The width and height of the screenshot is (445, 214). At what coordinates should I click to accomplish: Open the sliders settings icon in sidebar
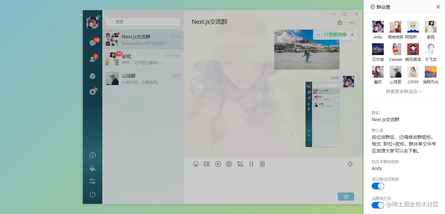point(93,181)
